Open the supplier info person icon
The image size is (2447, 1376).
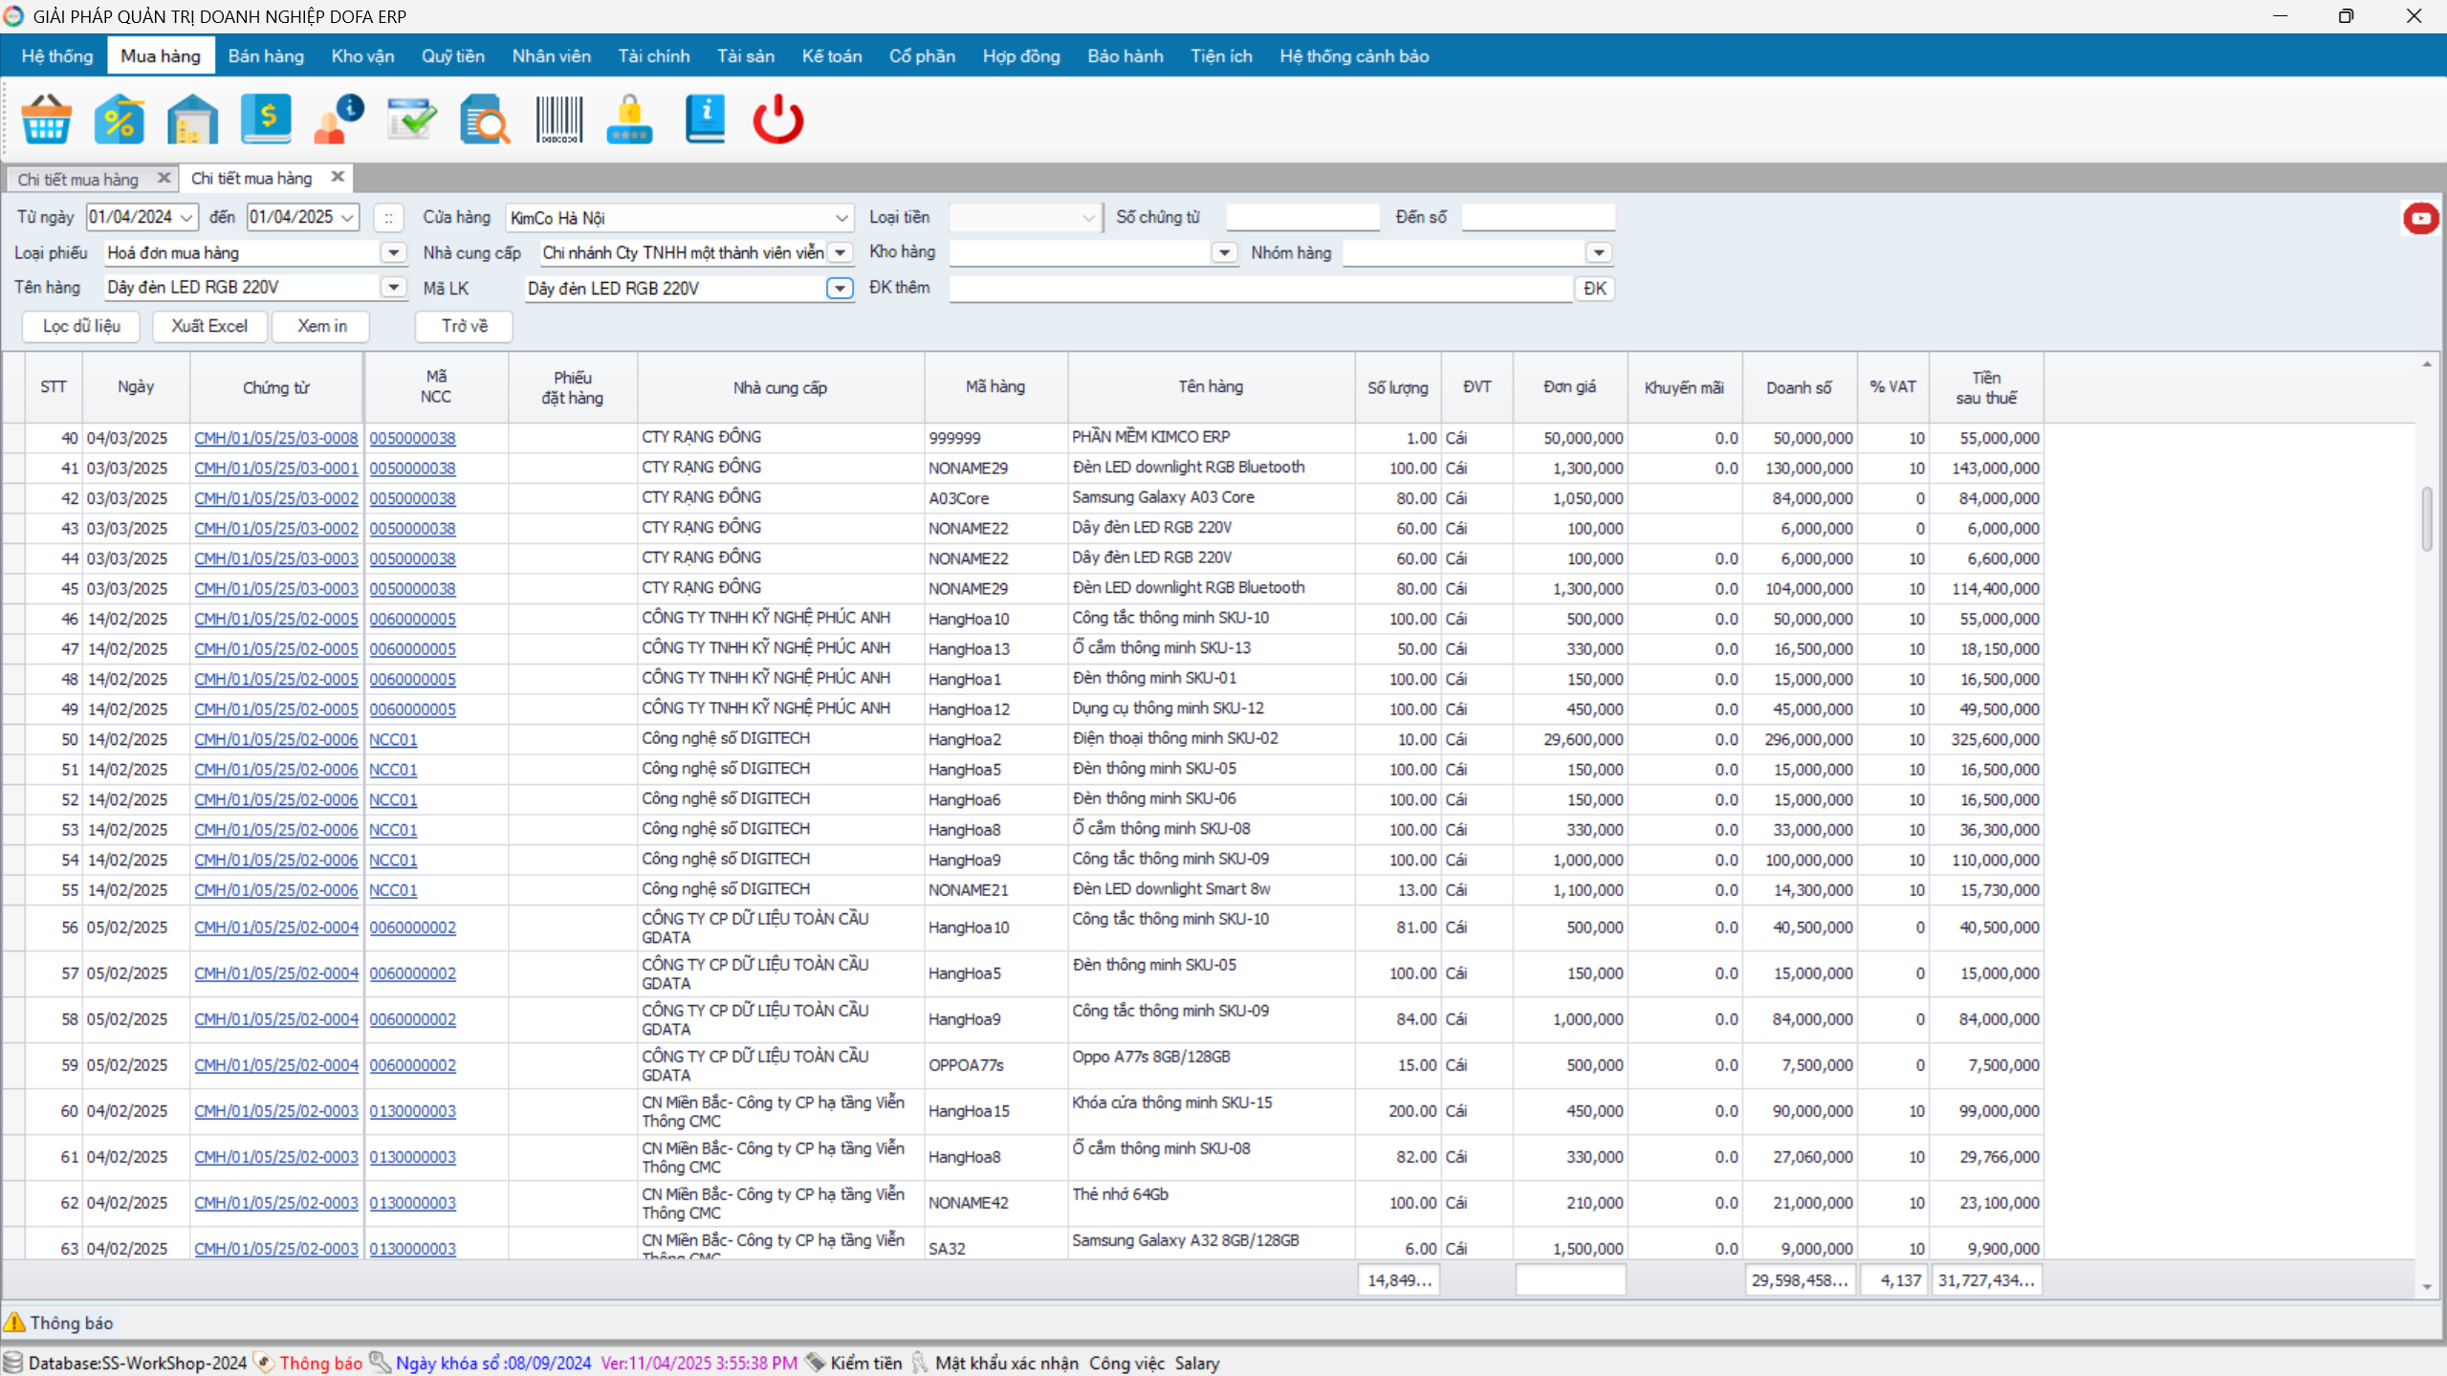(x=339, y=120)
